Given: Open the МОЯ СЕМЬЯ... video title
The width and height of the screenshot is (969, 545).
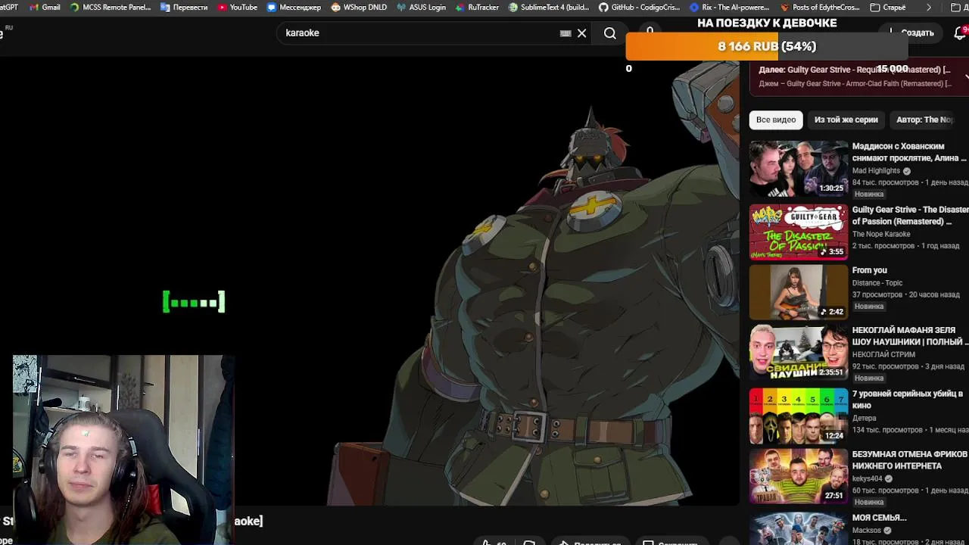Looking at the screenshot, I should (879, 518).
